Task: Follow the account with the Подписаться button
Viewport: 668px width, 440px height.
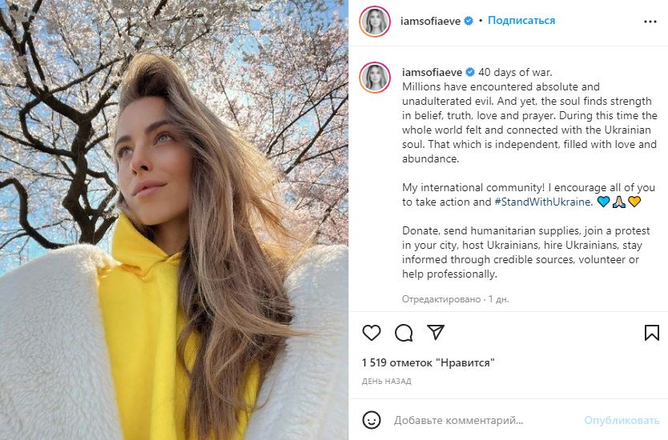Action: pyautogui.click(x=521, y=21)
